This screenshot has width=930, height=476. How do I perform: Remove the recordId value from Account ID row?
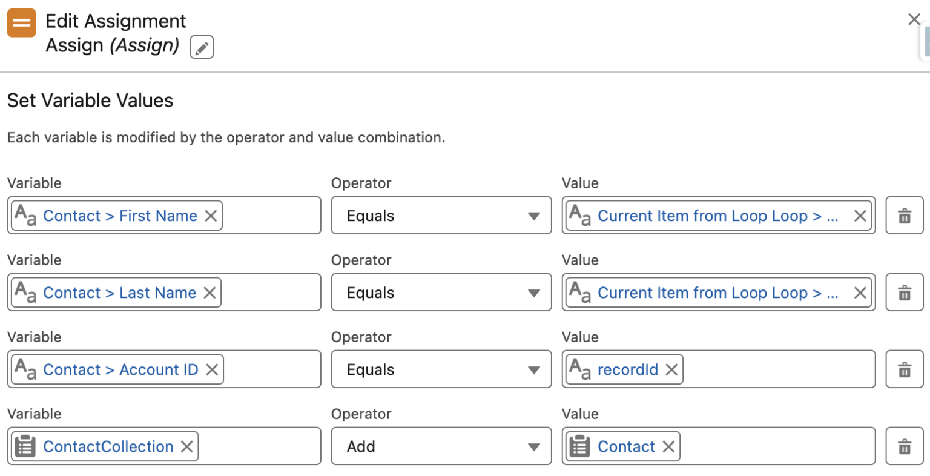671,369
